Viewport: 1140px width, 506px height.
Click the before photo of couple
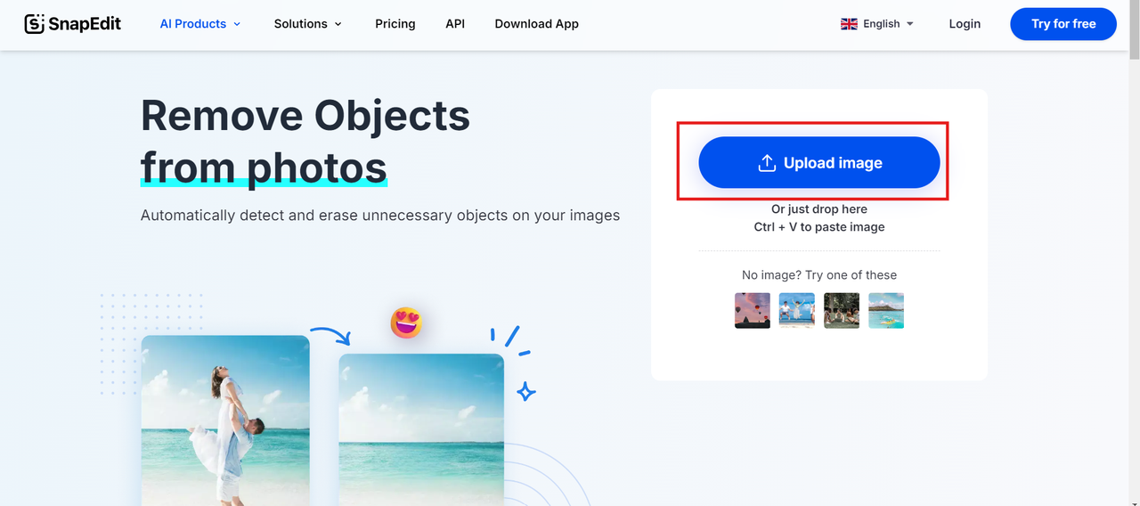[225, 420]
